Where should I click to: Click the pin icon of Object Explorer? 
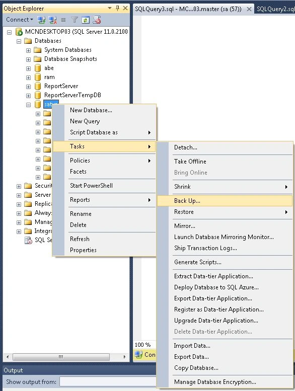click(117, 8)
